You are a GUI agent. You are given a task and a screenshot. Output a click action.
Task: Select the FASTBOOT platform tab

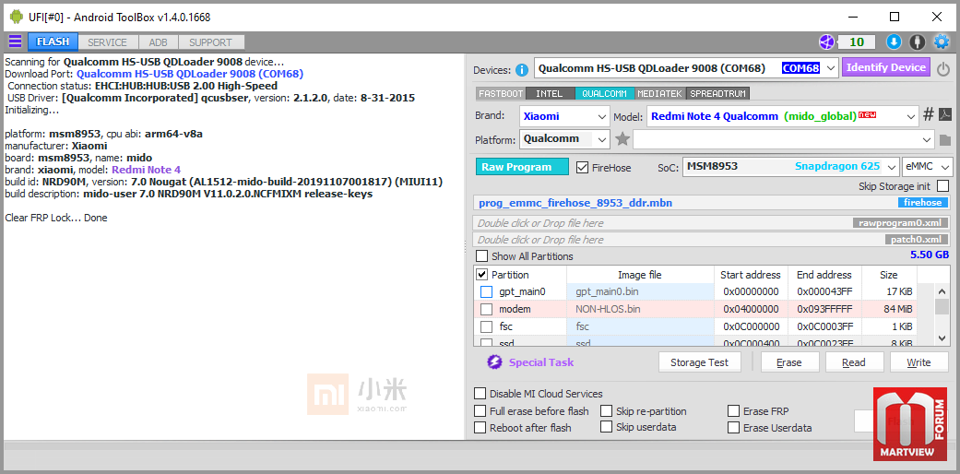tap(501, 94)
